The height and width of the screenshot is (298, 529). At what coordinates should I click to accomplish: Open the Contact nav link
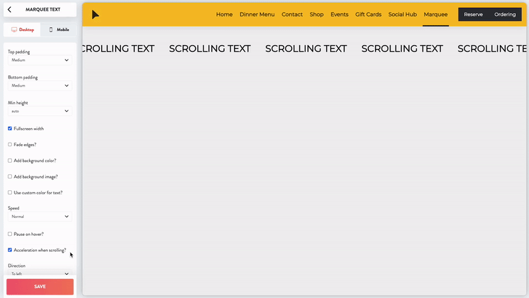[x=292, y=15]
